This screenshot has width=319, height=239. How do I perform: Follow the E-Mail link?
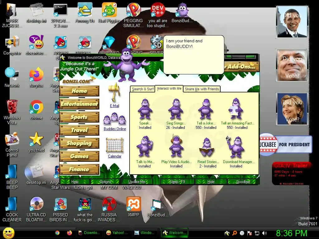coord(115,106)
